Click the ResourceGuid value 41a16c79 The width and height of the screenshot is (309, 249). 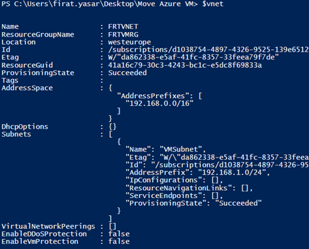185,65
